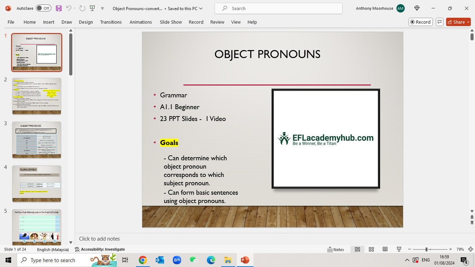Open the Undo history dropdown arrow
Viewport: 475px width, 267px height.
coord(74,8)
